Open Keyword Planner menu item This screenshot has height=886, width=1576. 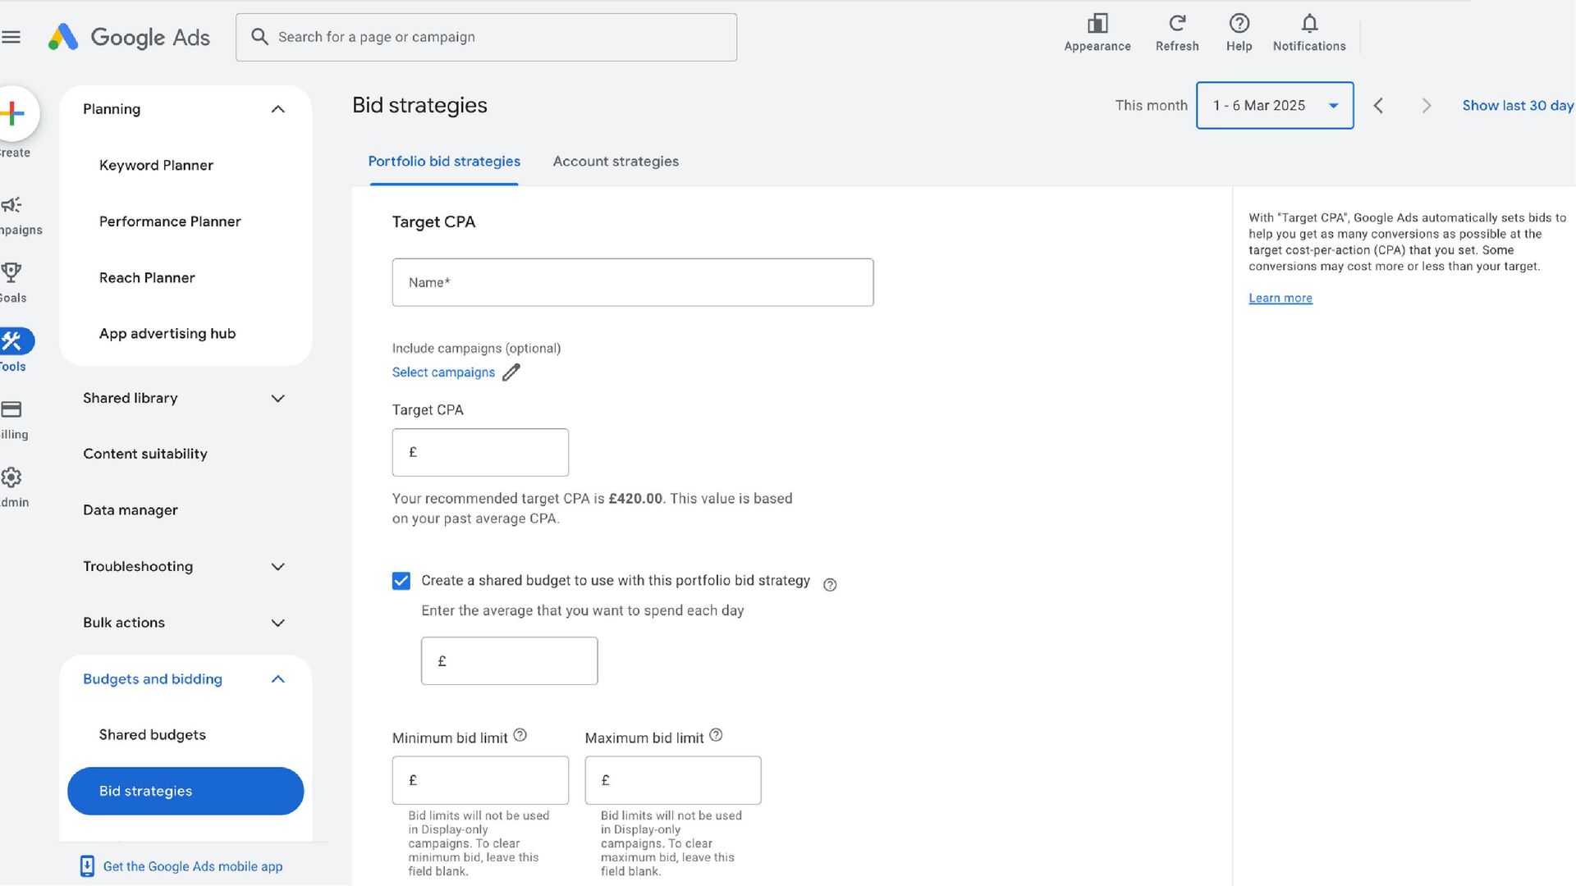[x=156, y=165]
